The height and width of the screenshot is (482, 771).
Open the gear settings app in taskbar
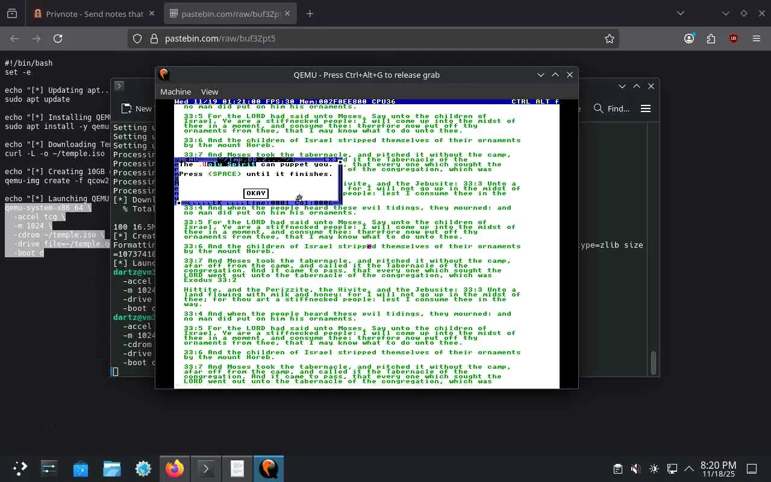(143, 468)
